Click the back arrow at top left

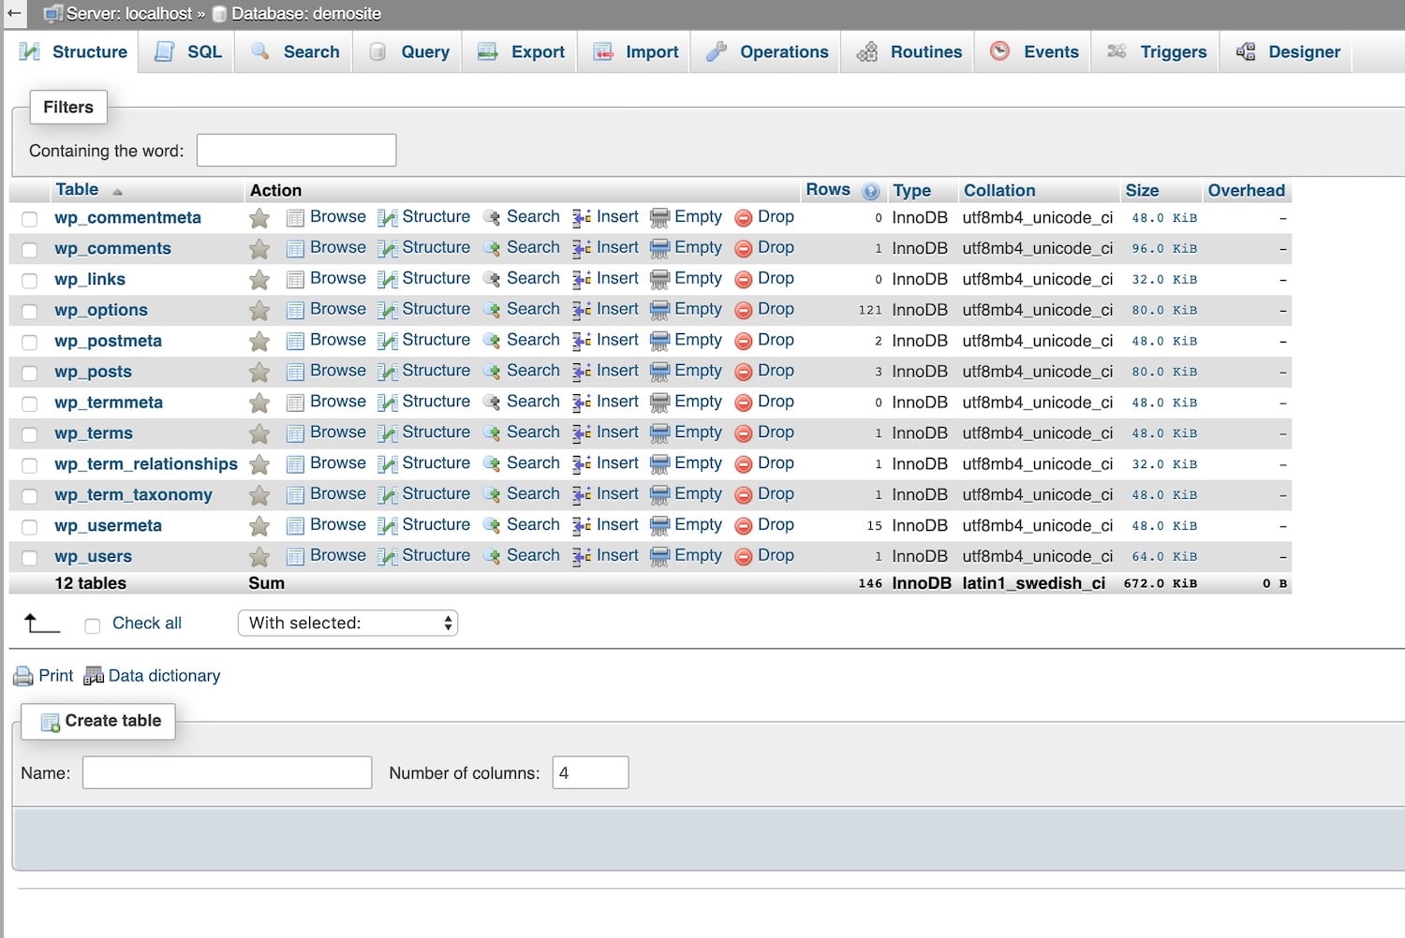[x=13, y=13]
